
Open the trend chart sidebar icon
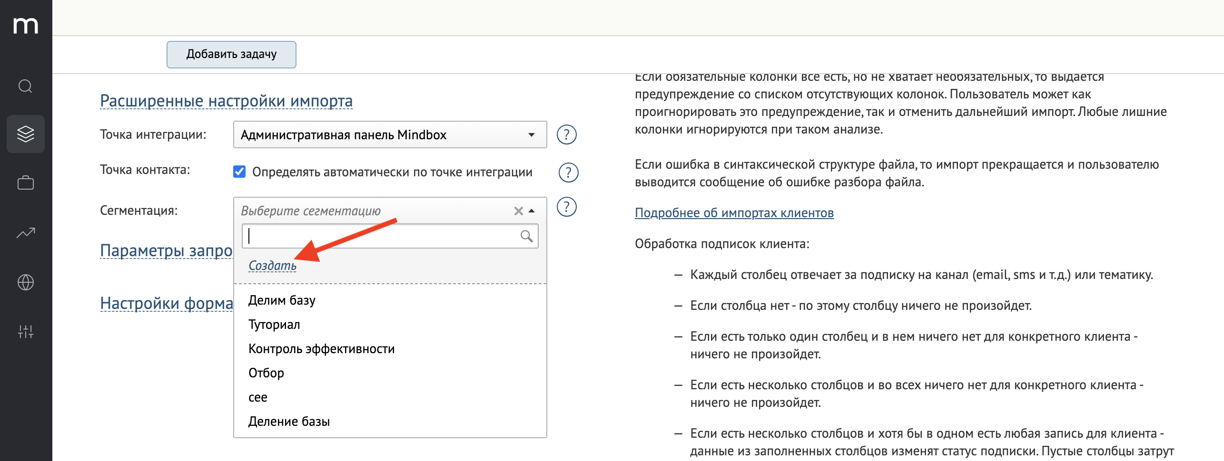tap(26, 232)
